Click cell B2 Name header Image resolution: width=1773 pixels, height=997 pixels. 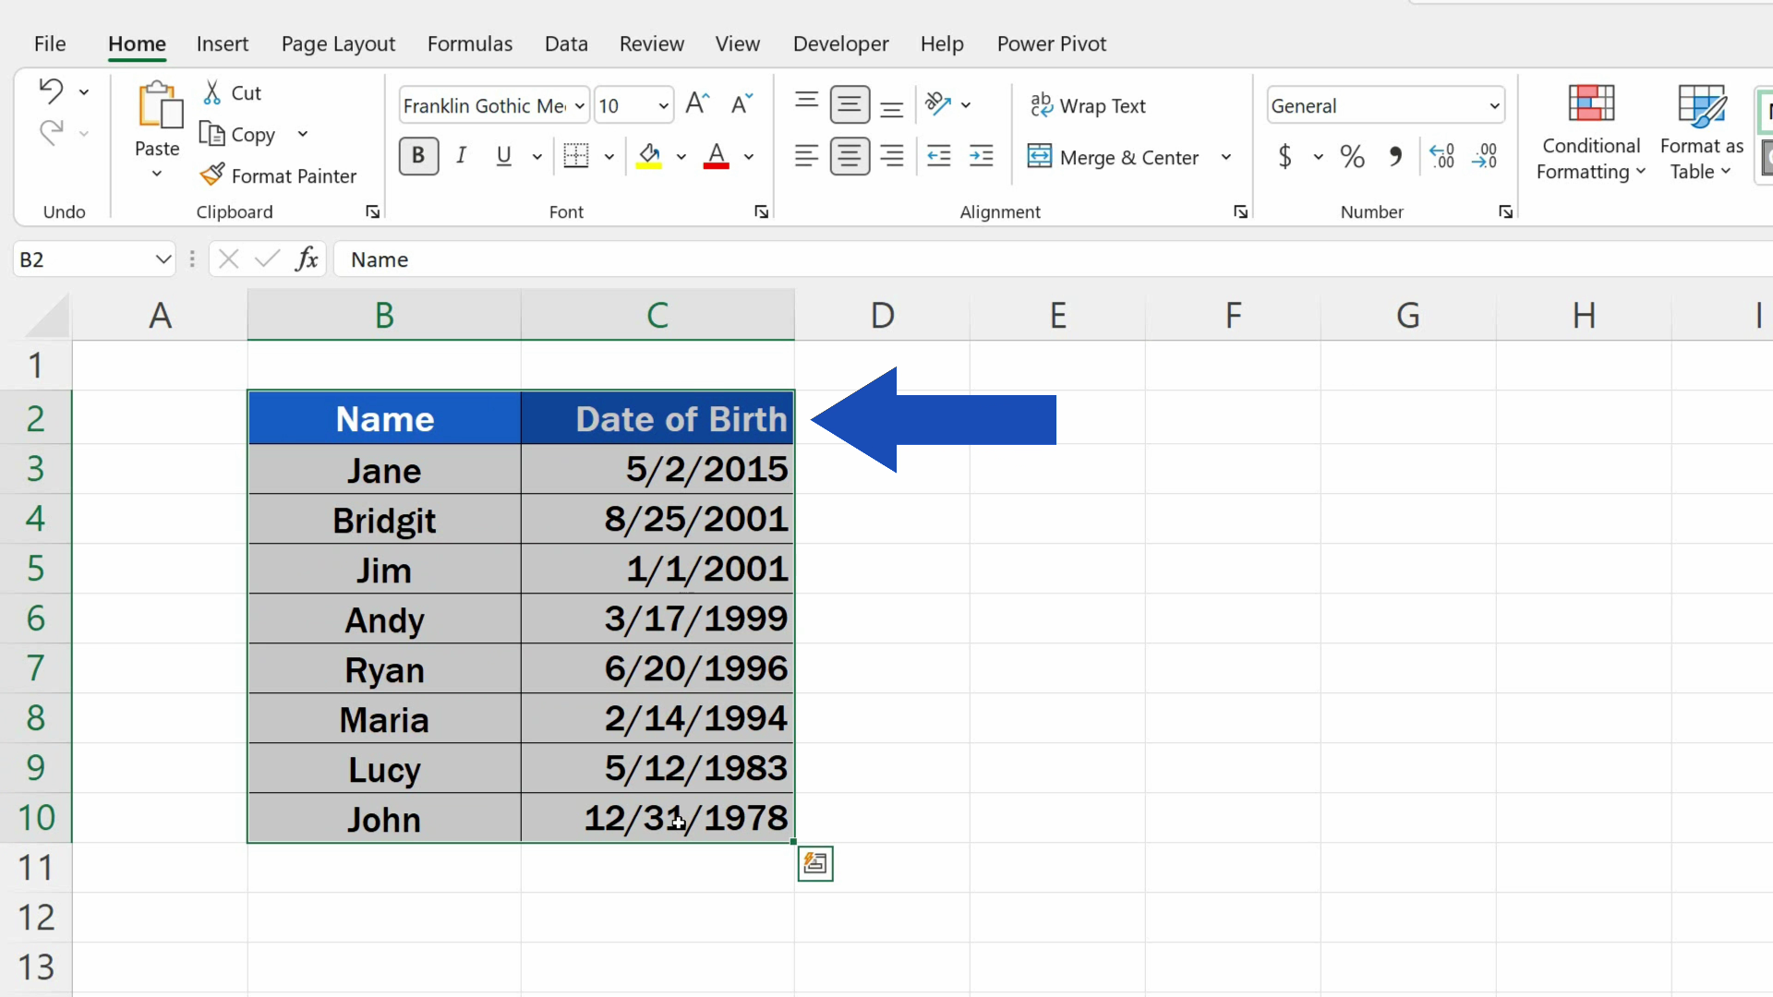click(x=383, y=419)
